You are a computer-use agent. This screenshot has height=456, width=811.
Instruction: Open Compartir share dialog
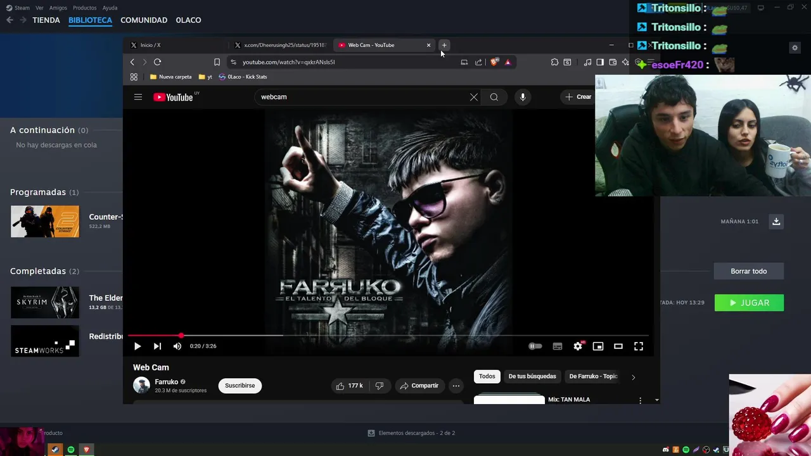click(x=419, y=385)
